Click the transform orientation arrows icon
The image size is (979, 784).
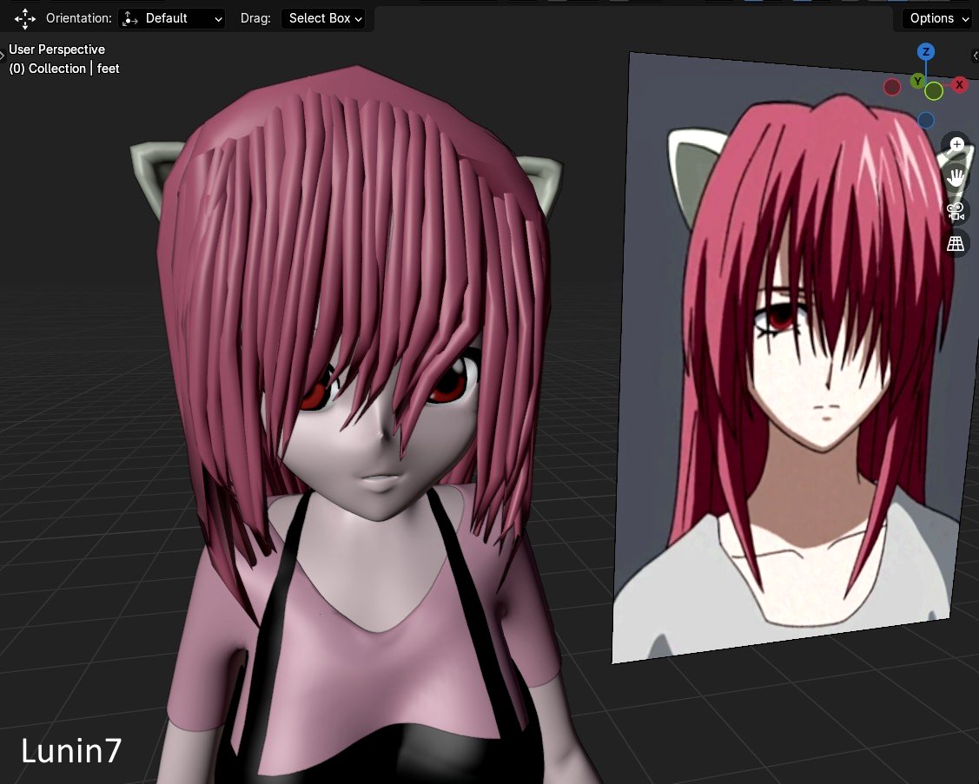click(x=25, y=18)
